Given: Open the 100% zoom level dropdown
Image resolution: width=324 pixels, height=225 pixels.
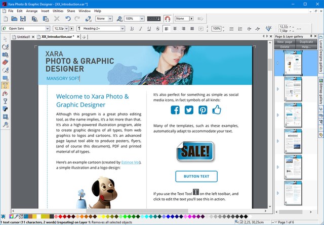Looking at the screenshot, I should click(x=142, y=19).
